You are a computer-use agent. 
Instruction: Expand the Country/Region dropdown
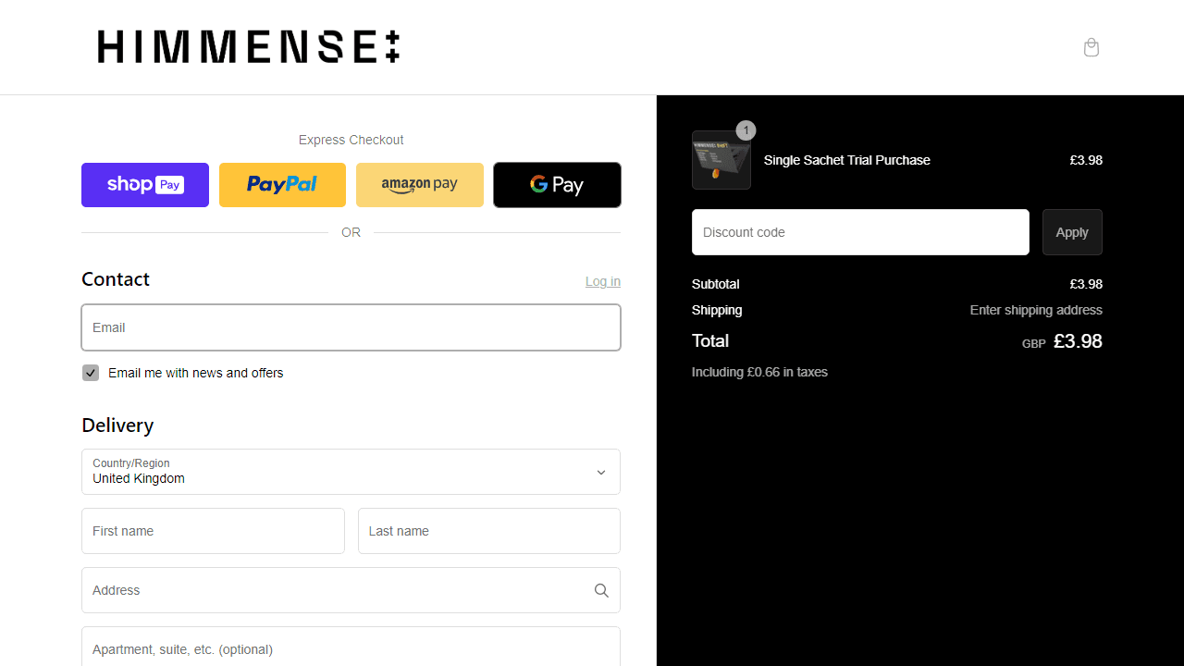point(351,472)
